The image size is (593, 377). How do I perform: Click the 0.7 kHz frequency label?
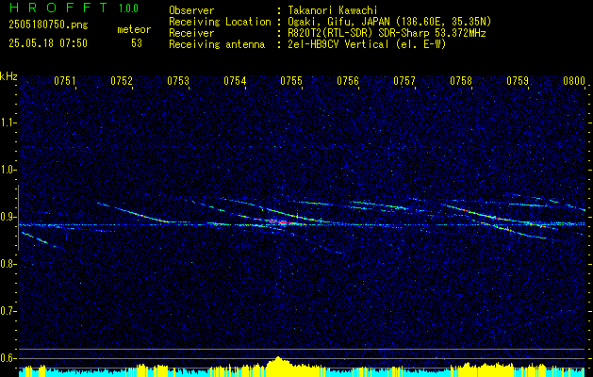point(8,311)
